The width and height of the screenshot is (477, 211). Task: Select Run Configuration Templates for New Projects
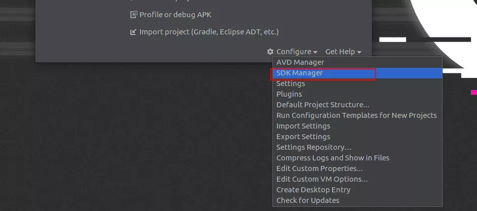tap(356, 115)
